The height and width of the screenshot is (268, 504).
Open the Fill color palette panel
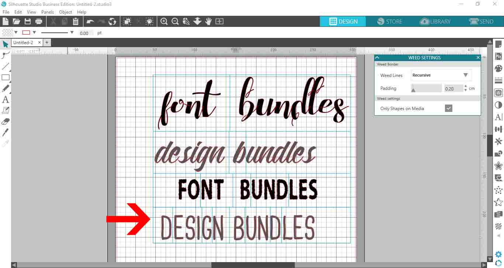tap(498, 68)
